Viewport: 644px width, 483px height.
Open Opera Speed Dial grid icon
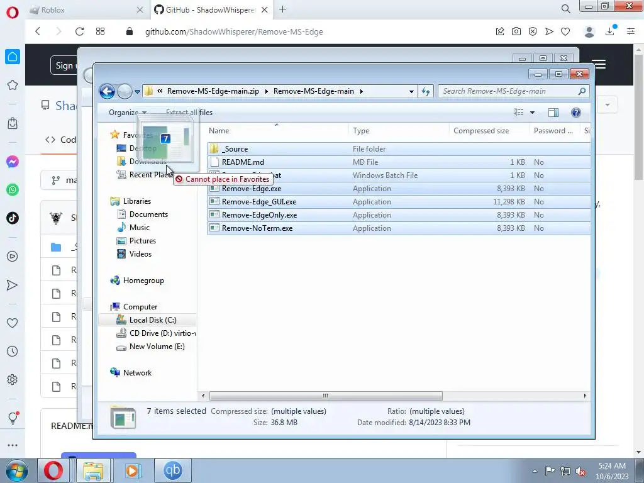click(100, 31)
